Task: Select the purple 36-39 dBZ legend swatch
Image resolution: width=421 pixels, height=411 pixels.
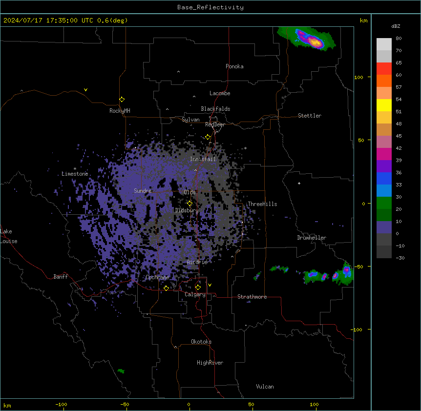Action: (x=384, y=166)
